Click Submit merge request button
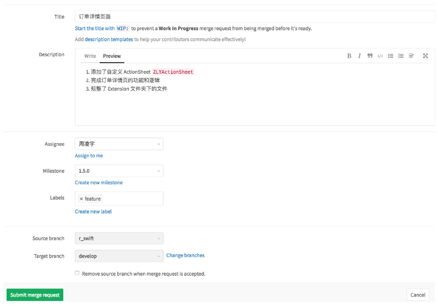Viewport: 438px width, 307px height. tap(35, 295)
